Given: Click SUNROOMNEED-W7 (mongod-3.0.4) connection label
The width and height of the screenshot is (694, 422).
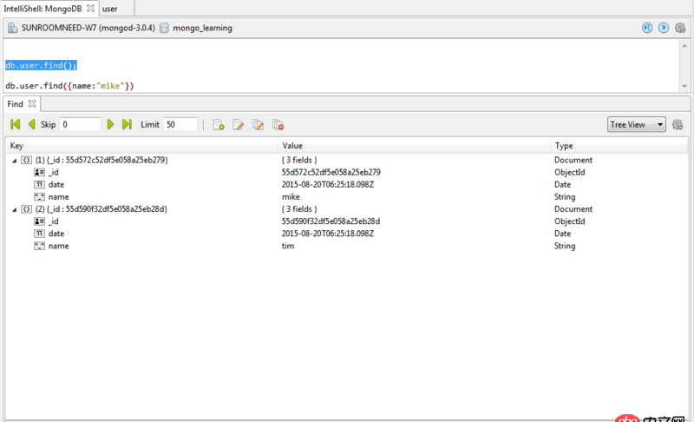Looking at the screenshot, I should pos(88,28).
